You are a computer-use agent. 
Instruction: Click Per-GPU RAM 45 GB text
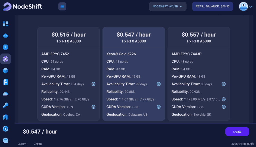click(x=123, y=76)
